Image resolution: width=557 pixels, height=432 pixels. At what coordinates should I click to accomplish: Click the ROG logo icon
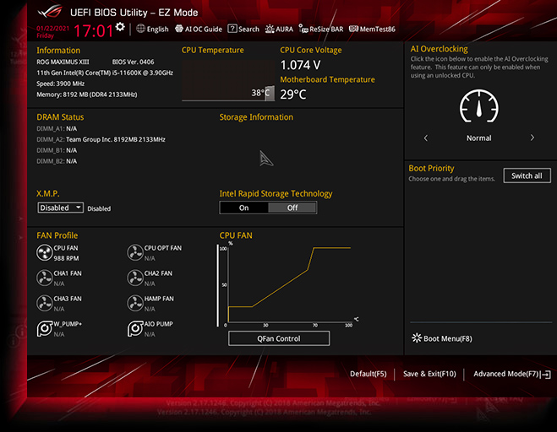point(51,12)
